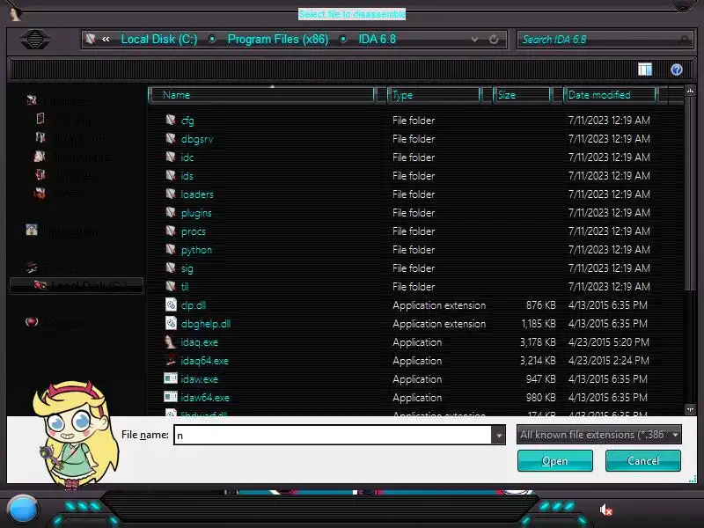
Task: Open the file type filter dropdown
Action: [x=599, y=435]
